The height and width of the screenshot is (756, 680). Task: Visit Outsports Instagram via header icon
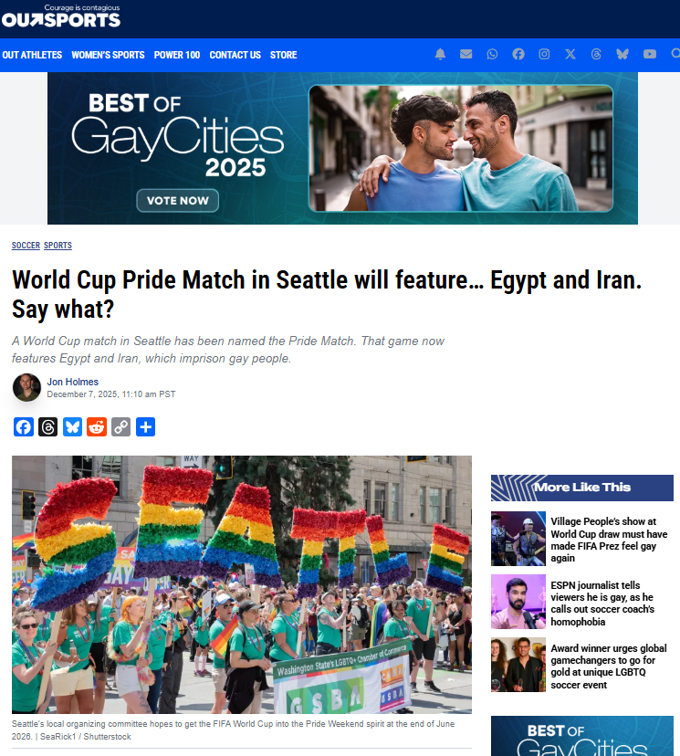pos(544,54)
